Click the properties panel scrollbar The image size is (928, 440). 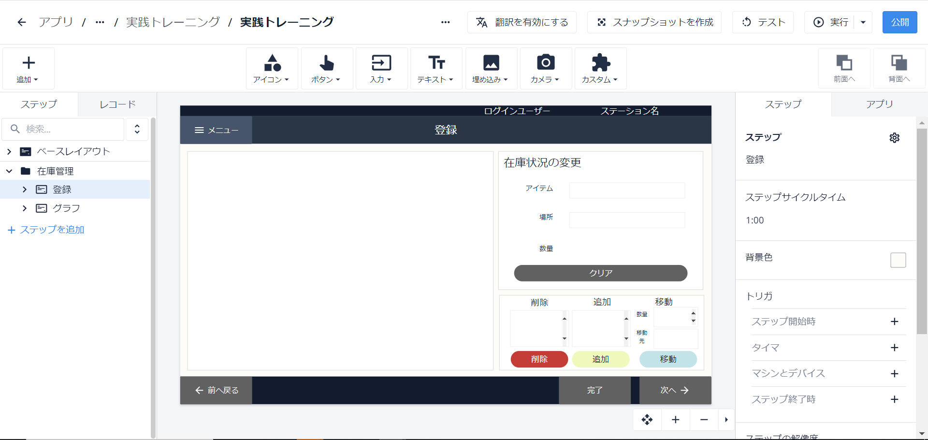point(922,231)
